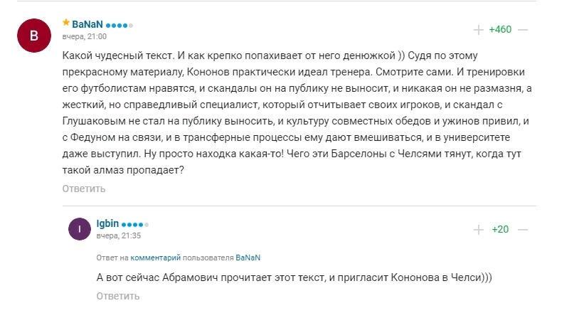This screenshot has width=579, height=313.
Task: Open Igbin's user profile from username
Action: pos(107,223)
